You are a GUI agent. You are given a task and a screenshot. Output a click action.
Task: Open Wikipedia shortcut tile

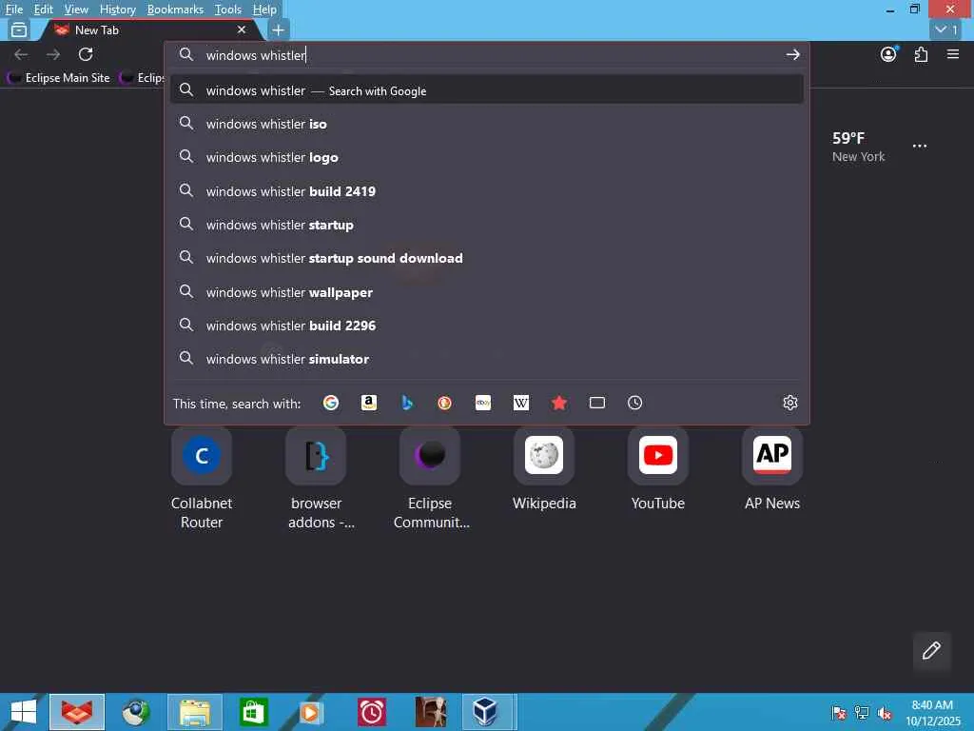[x=544, y=470]
